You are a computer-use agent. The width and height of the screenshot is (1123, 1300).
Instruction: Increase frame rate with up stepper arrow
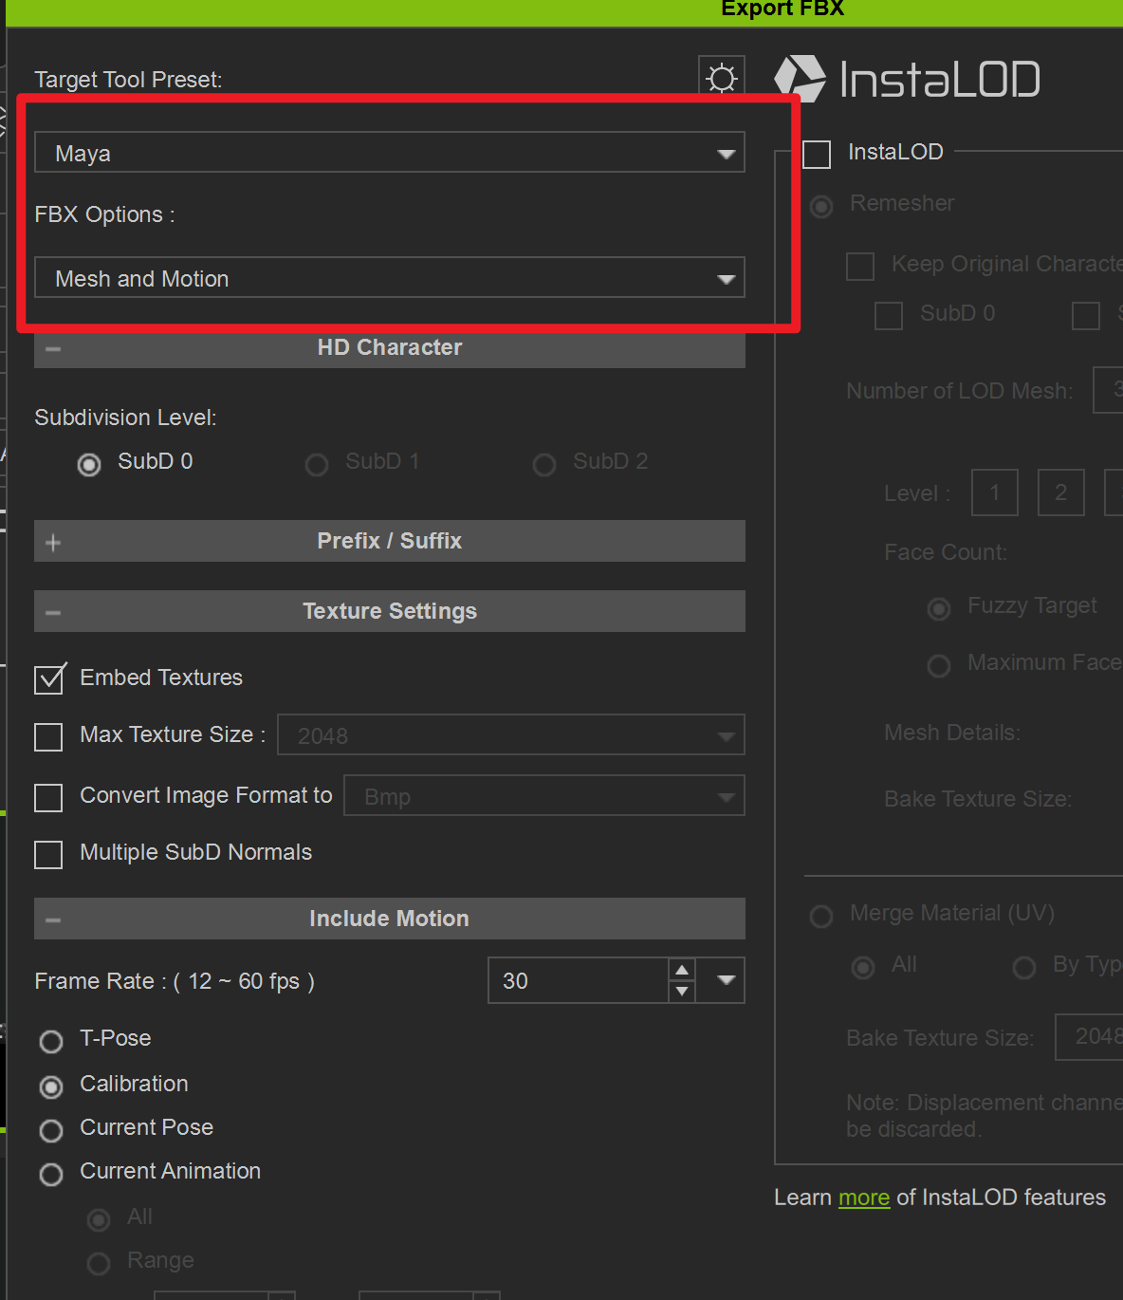click(x=681, y=970)
